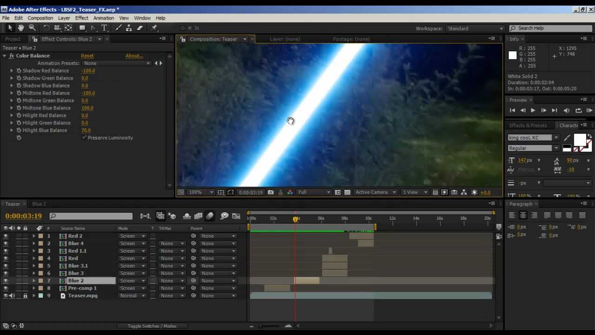Select the Pan Behind tool
The width and height of the screenshot is (595, 335).
pos(68,28)
